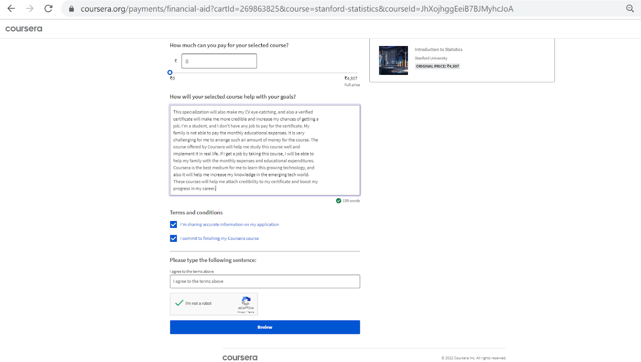Image resolution: width=641 pixels, height=362 pixels.
Task: Open reCAPTCHA Privacy link
Action: tap(241, 312)
